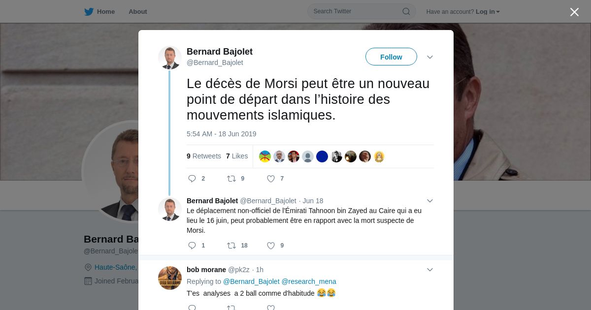This screenshot has height=310, width=591.
Task: Reply to the main Morsi tweet
Action: (x=193, y=179)
